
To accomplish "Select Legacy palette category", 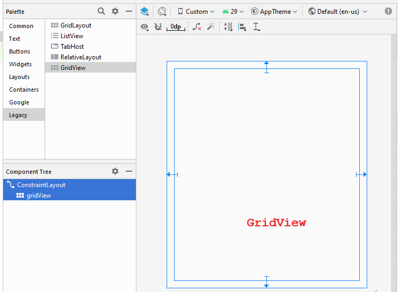I will coord(24,115).
